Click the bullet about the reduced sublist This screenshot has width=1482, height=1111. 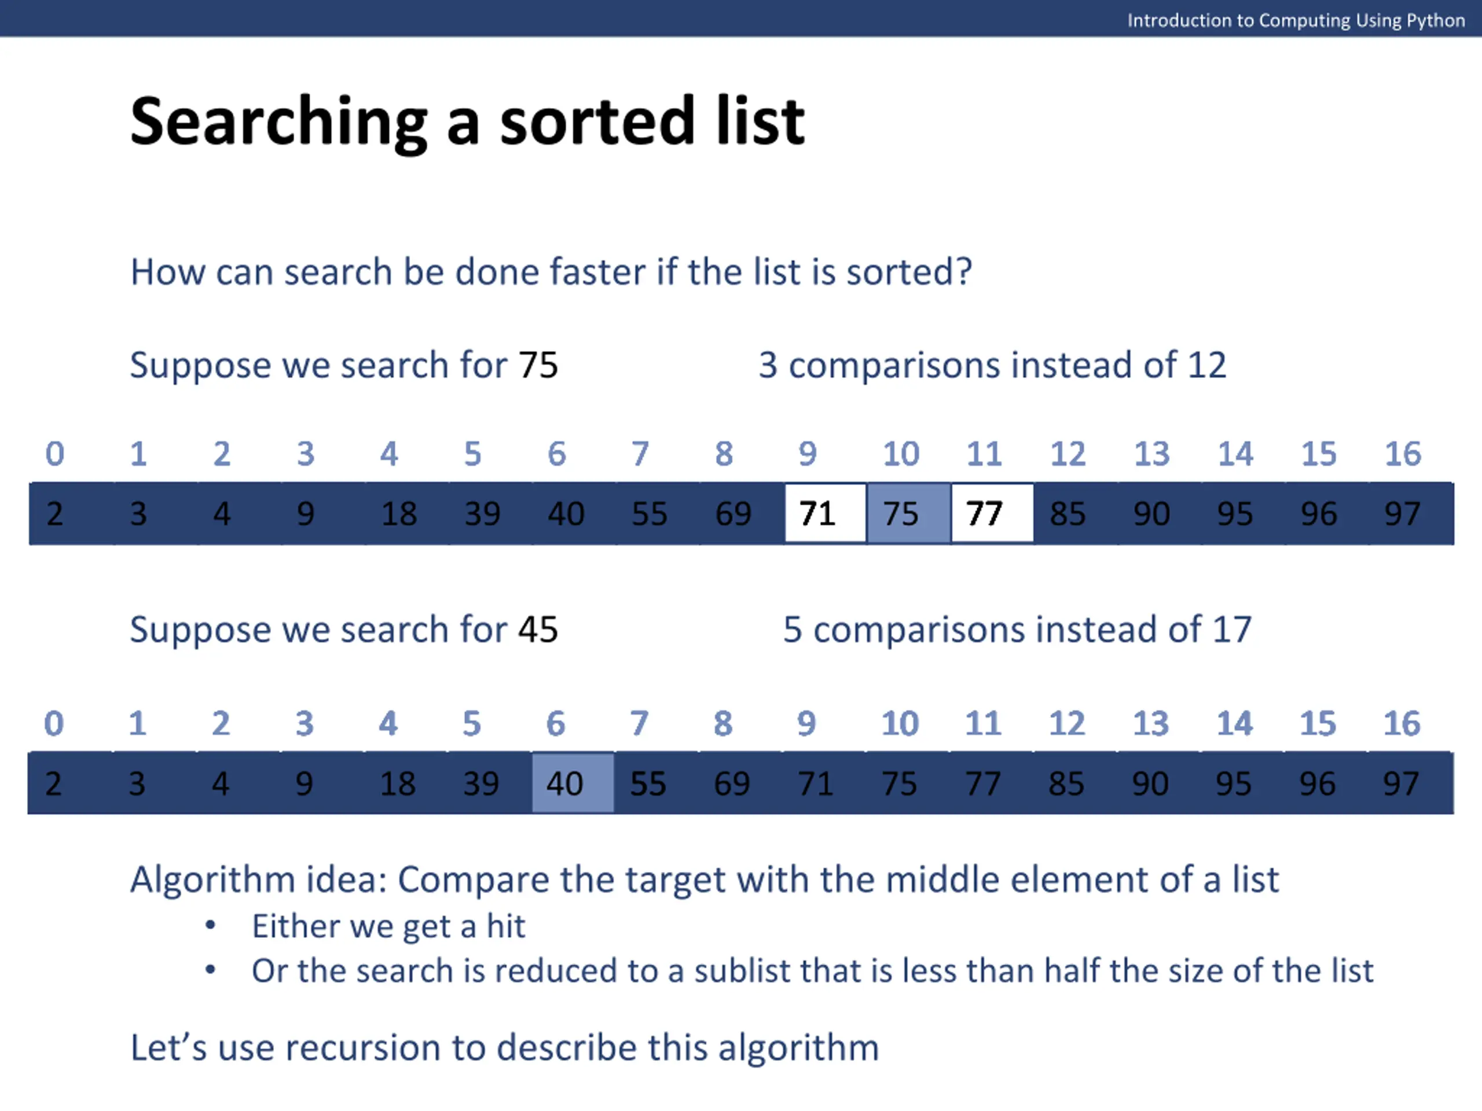click(812, 970)
